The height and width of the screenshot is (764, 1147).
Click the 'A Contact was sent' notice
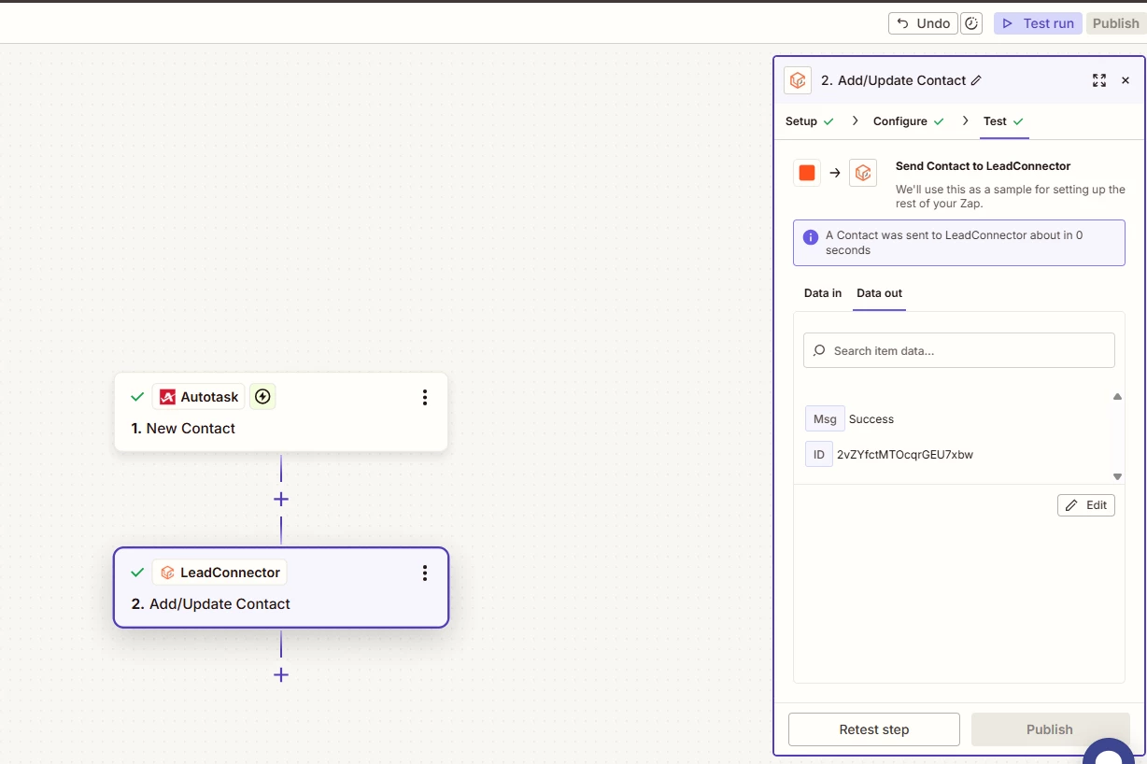[x=959, y=243]
